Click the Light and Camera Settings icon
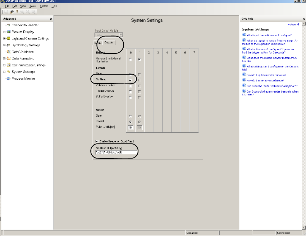The width and height of the screenshot is (306, 236). click(x=9, y=38)
